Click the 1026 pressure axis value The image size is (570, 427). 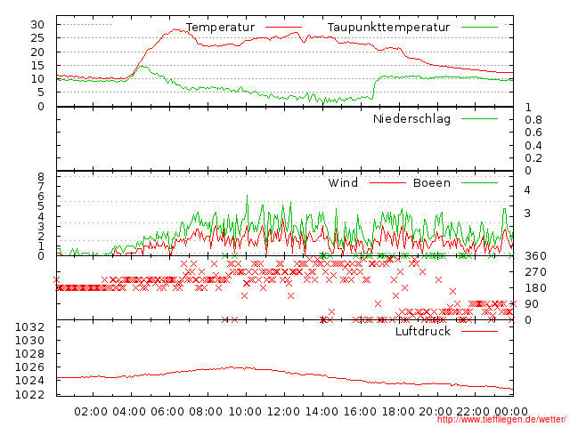[29, 367]
